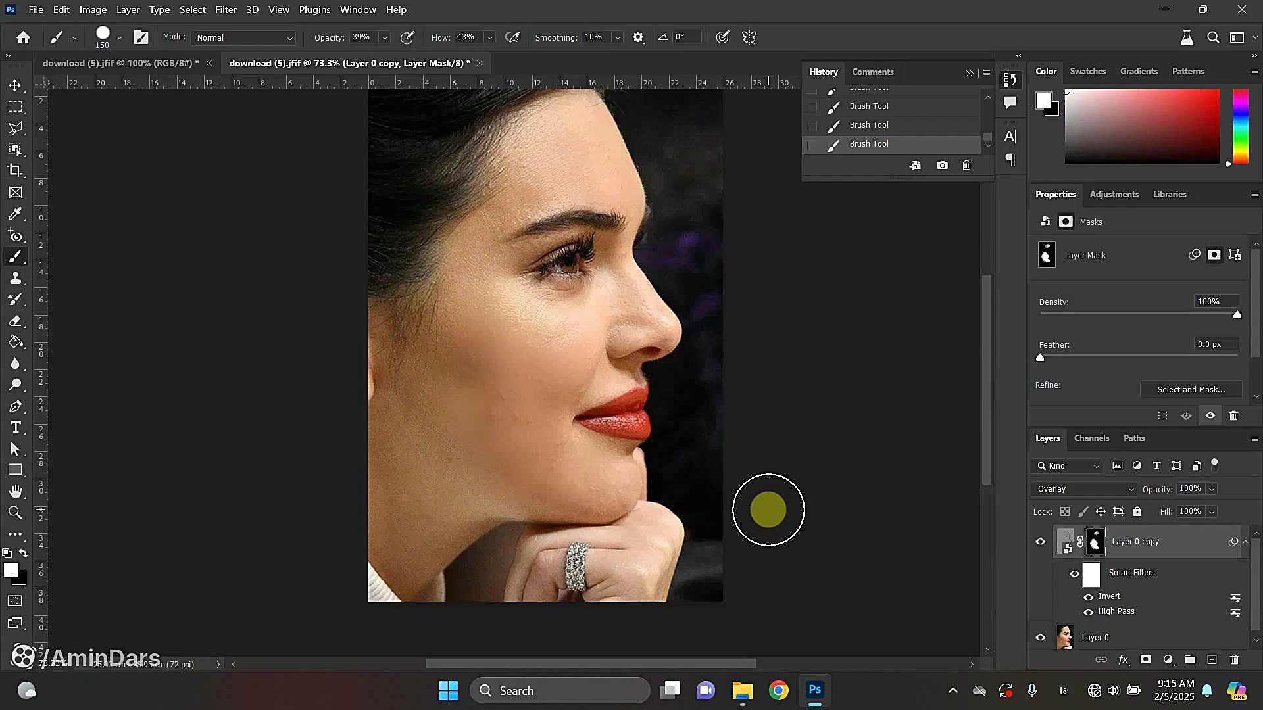Open smoothing options gear
Image resolution: width=1263 pixels, height=710 pixels.
click(638, 37)
